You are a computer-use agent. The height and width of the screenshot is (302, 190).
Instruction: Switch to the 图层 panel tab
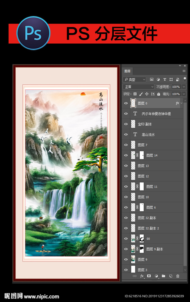(127, 71)
